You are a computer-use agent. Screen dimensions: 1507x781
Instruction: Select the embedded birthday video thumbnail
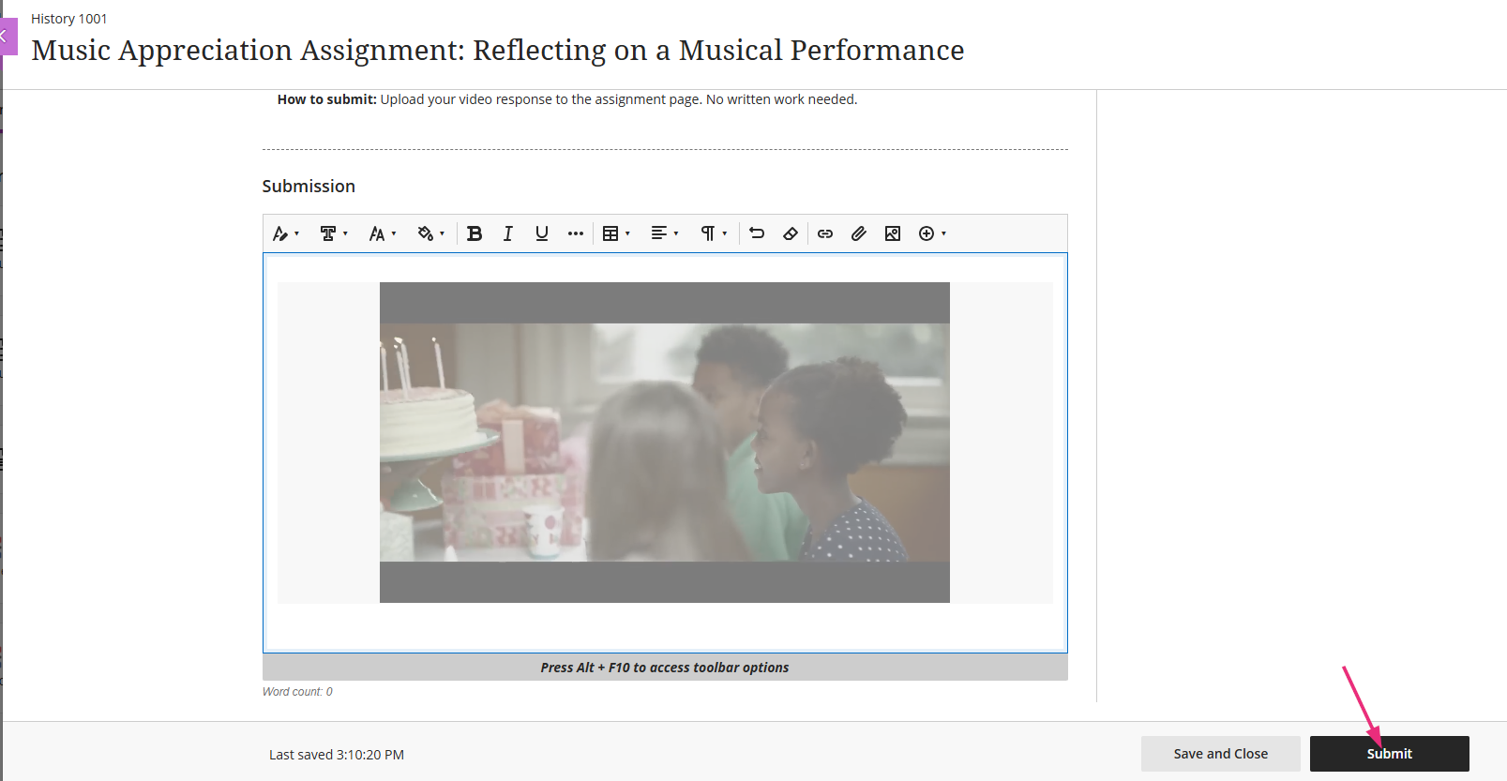tap(664, 443)
